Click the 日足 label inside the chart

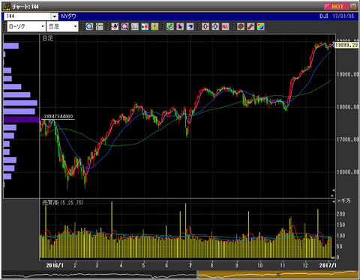pyautogui.click(x=47, y=38)
